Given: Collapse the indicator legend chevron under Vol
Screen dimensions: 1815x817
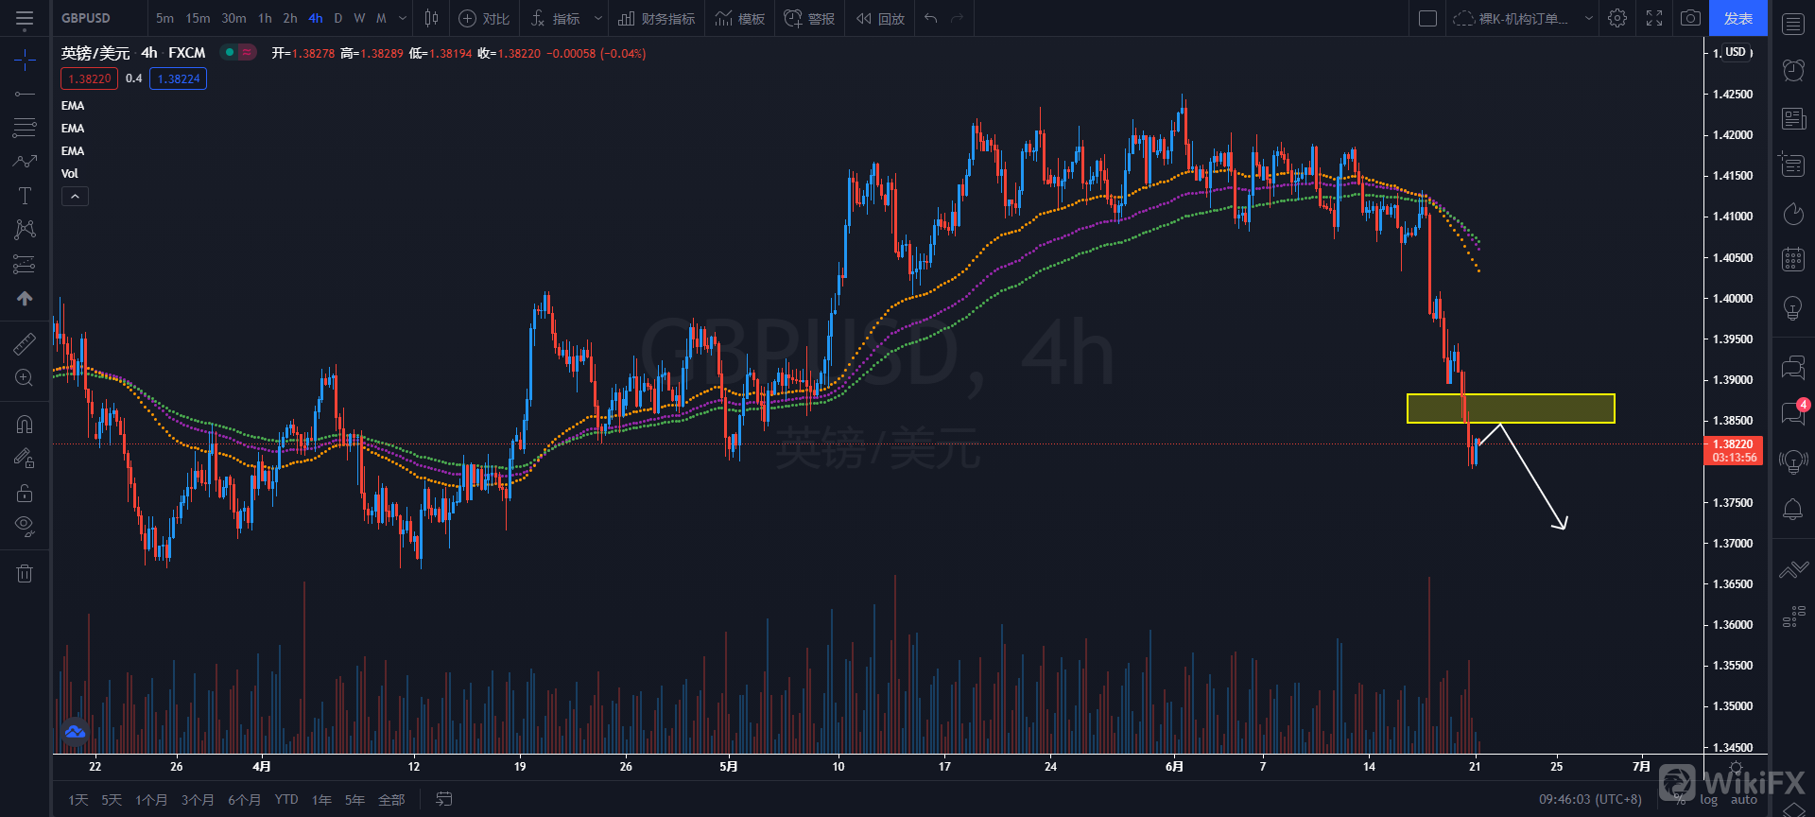Looking at the screenshot, I should click(75, 196).
